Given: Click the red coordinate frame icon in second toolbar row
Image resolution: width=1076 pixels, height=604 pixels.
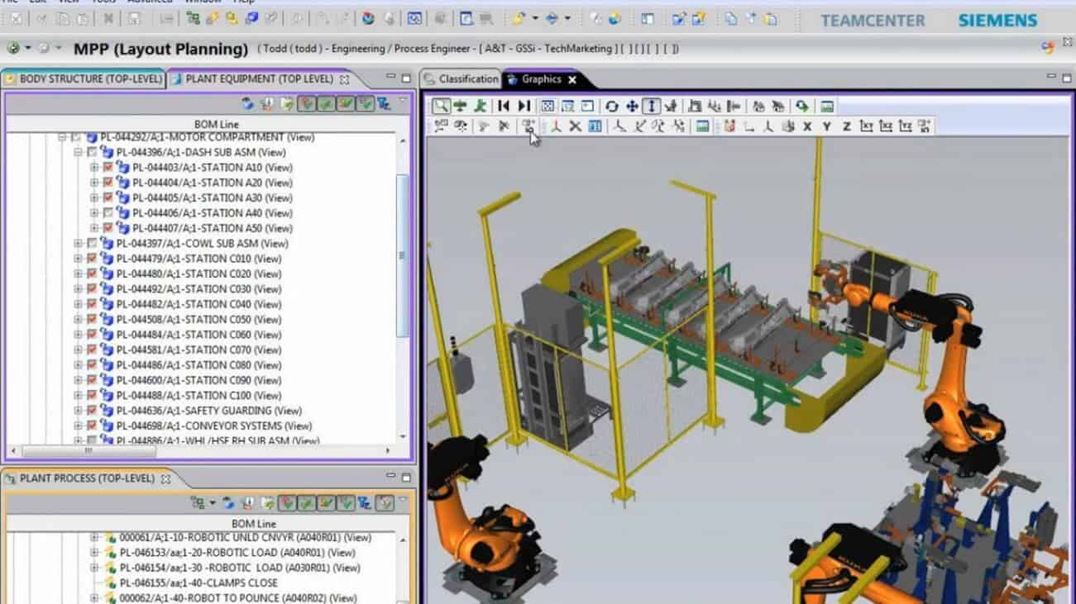Looking at the screenshot, I should click(556, 126).
